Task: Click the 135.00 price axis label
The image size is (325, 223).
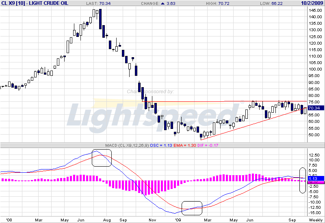Action: [315, 24]
